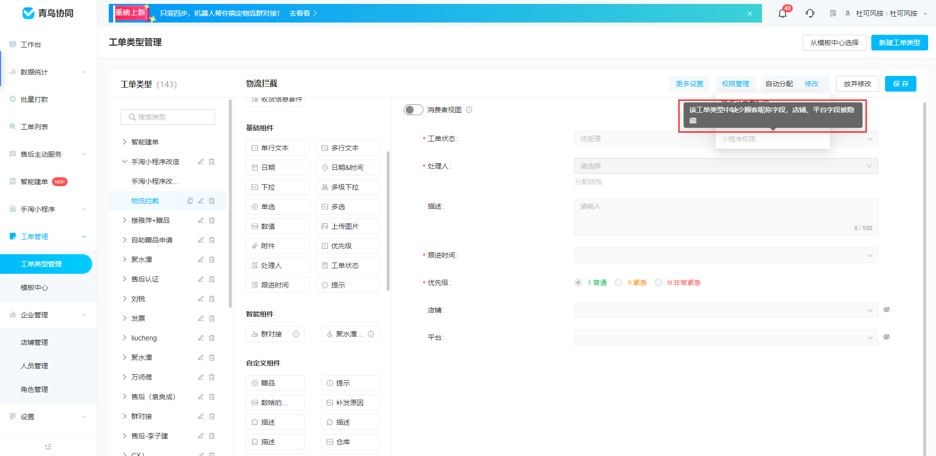The width and height of the screenshot is (936, 456).
Task: Edit the 售后认证 group
Action: 201,279
